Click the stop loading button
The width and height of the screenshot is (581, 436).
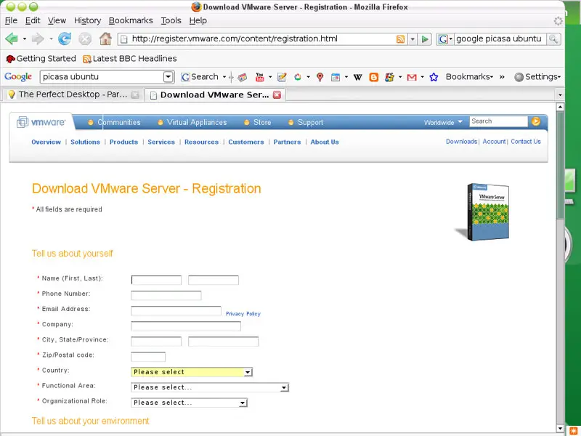point(85,39)
